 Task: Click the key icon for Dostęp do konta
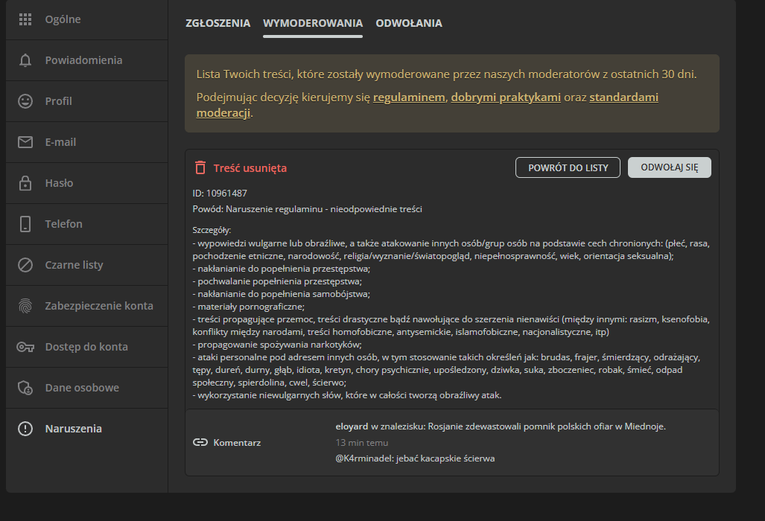click(x=25, y=347)
